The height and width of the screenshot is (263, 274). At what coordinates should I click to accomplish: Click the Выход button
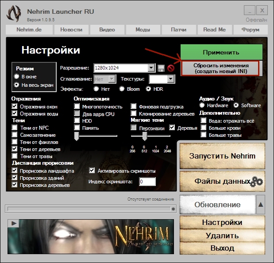[222, 248]
